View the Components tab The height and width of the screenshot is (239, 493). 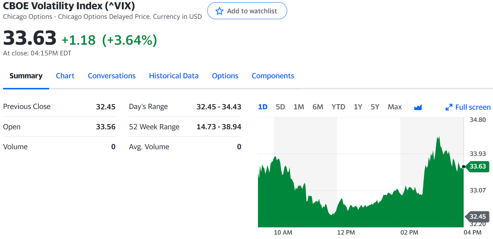273,76
